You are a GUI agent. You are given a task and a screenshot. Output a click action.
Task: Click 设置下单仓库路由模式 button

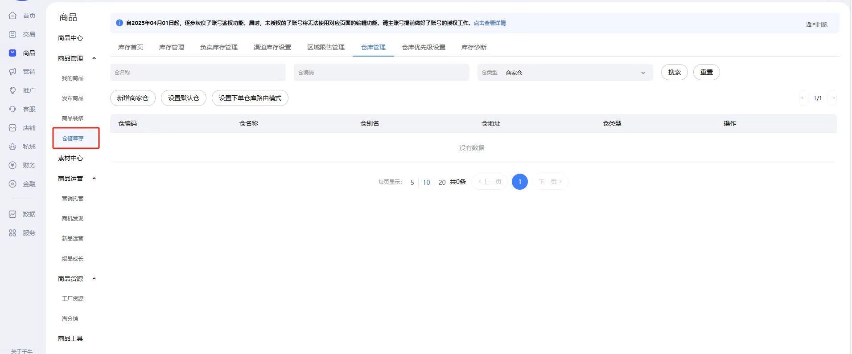tap(250, 98)
